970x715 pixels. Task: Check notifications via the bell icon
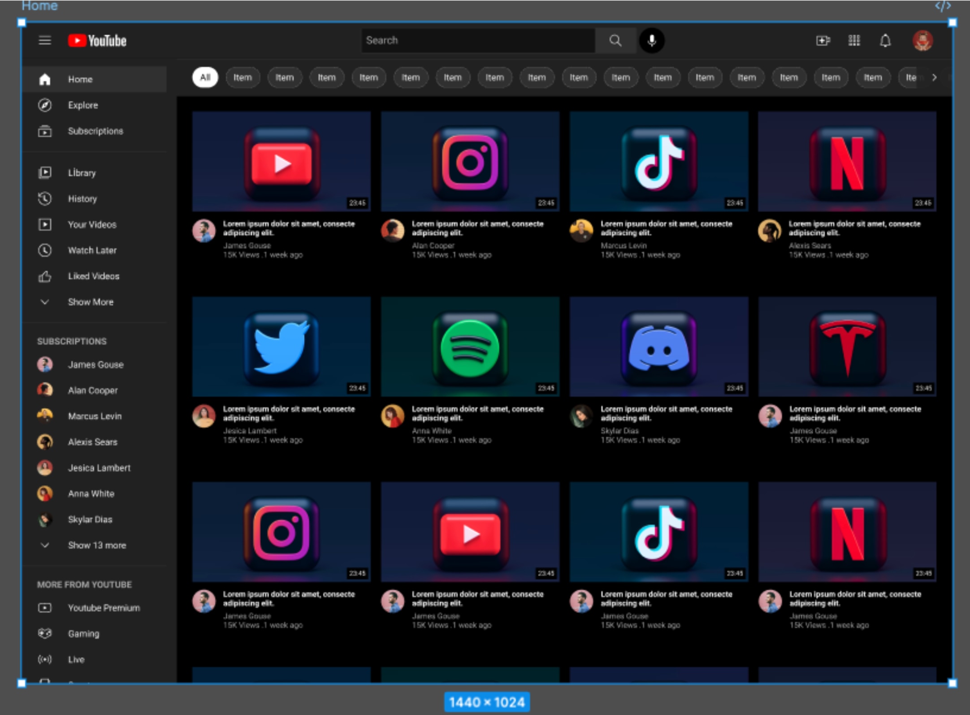tap(885, 41)
